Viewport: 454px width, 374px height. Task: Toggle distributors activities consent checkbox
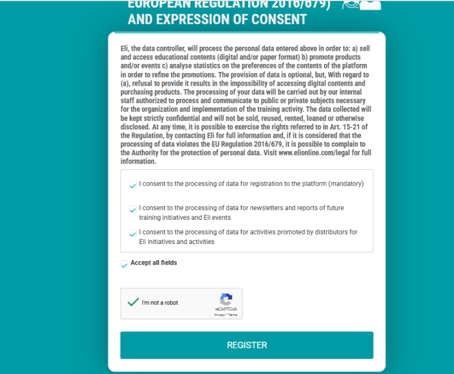[x=132, y=233]
